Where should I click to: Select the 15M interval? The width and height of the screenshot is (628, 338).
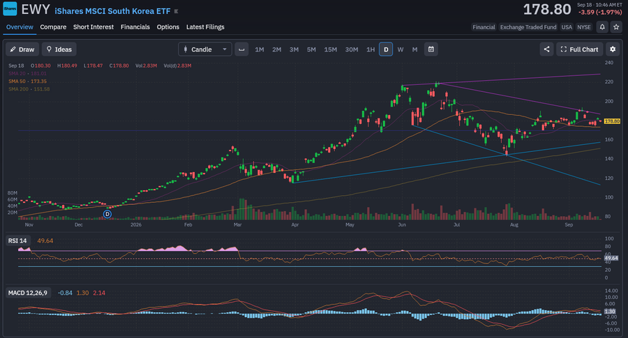click(331, 49)
